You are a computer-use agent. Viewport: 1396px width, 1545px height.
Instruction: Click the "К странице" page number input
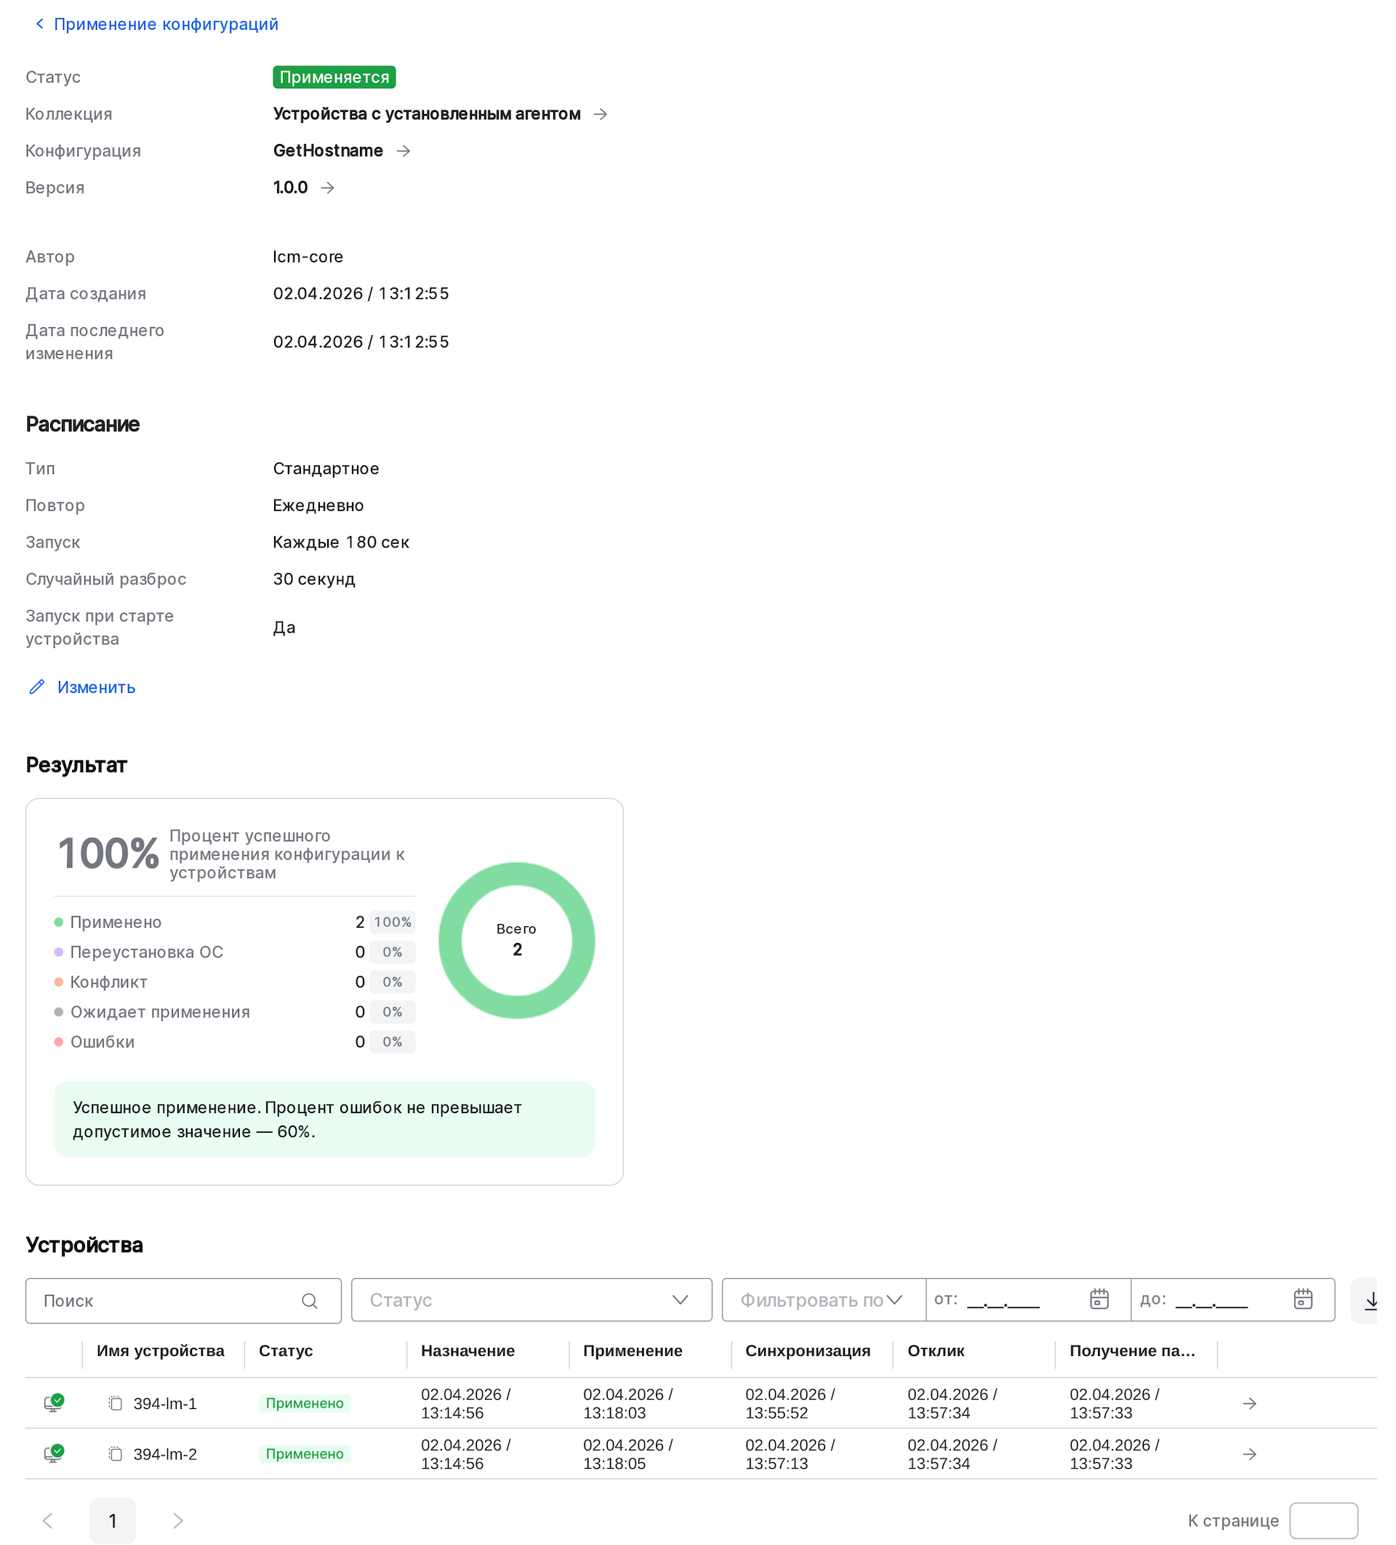click(x=1324, y=1520)
